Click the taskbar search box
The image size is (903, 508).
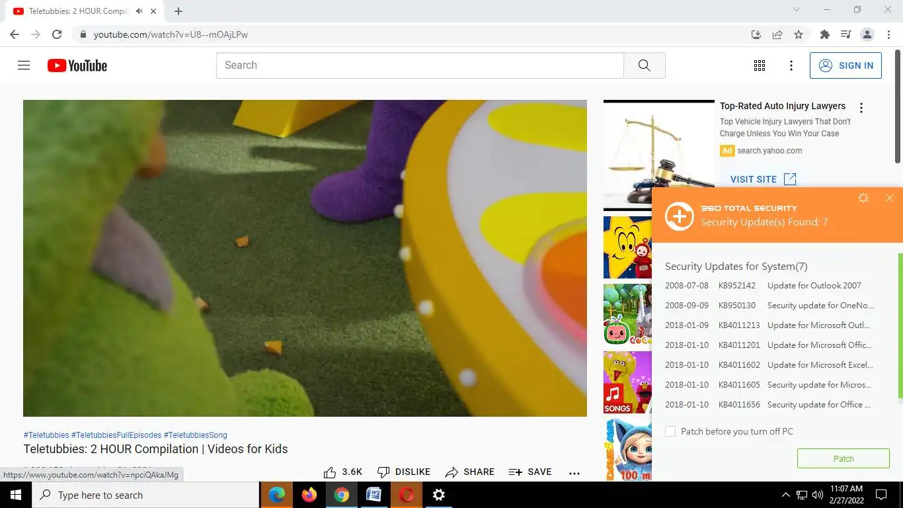coord(145,495)
